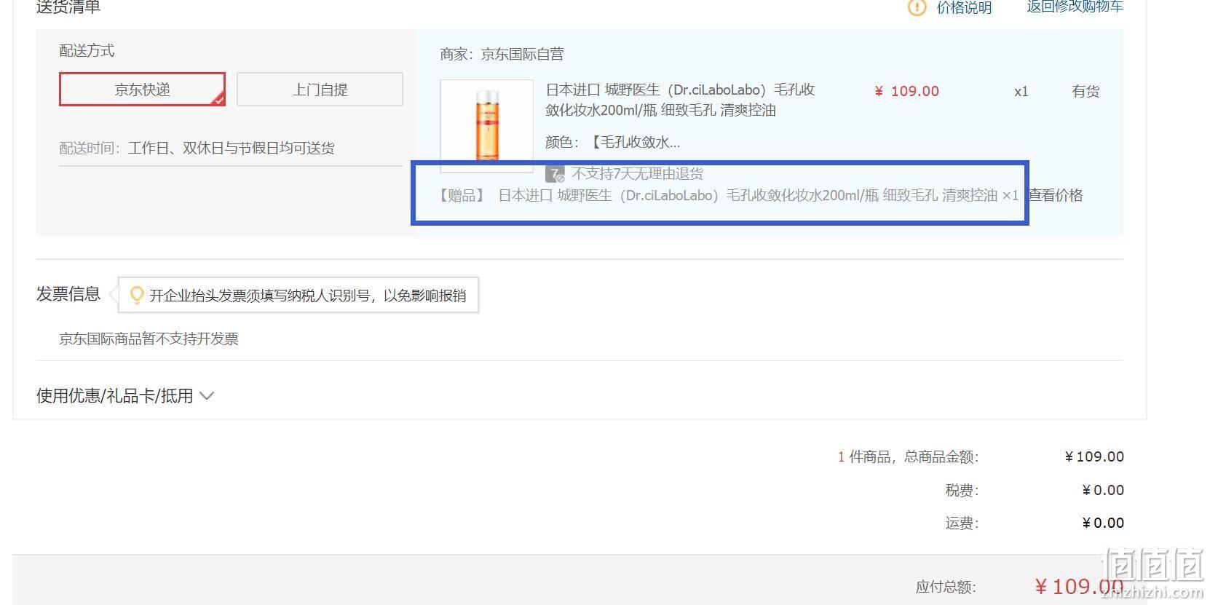The width and height of the screenshot is (1210, 605).
Task: Click the 配送方式 heading
Action: 87,50
